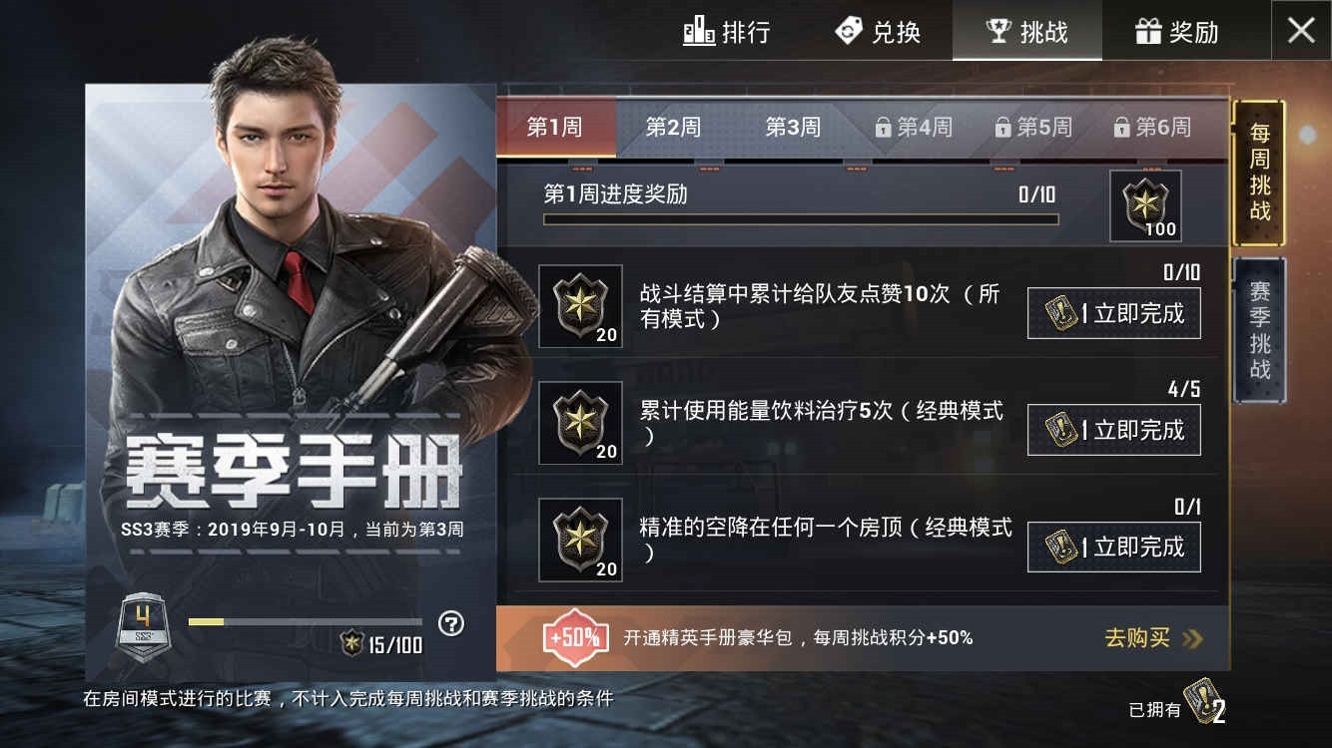Click the star badge beside 空降房顶 mission
The image size is (1332, 748).
(580, 540)
